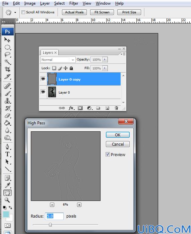Select the Eraser tool
Viewport: 191px width, 234px height.
pyautogui.click(x=7, y=116)
